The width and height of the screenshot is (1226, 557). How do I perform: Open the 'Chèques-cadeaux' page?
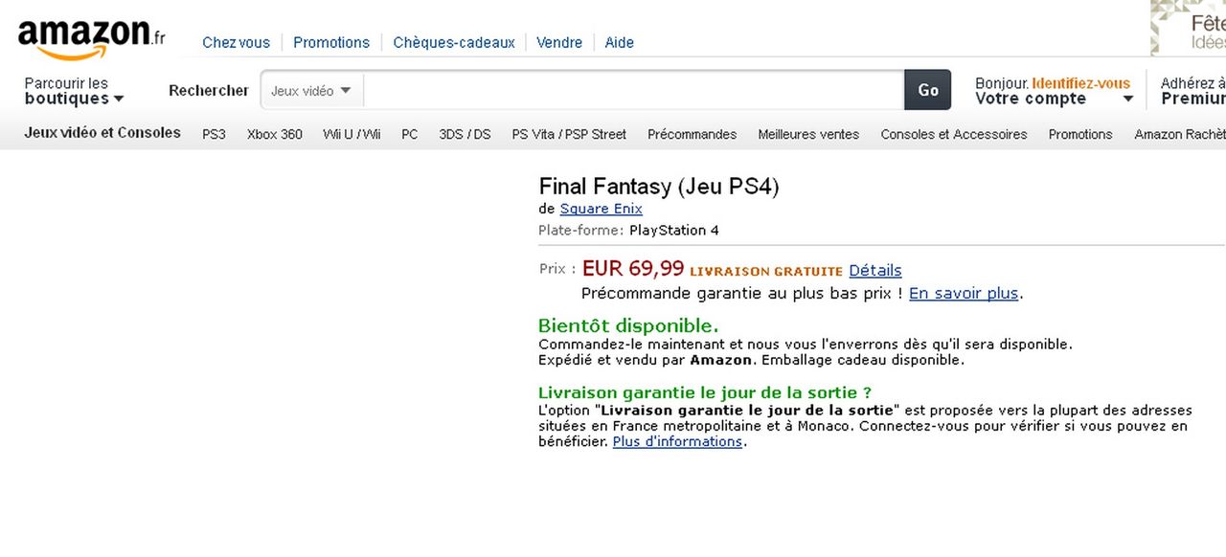(453, 42)
